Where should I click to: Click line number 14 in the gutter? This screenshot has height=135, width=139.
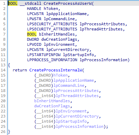tap(3, 70)
